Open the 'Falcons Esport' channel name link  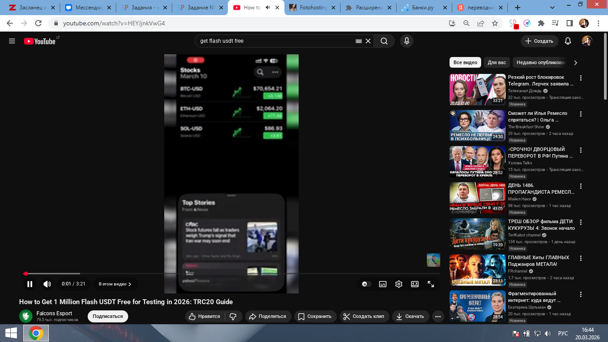pyautogui.click(x=54, y=313)
